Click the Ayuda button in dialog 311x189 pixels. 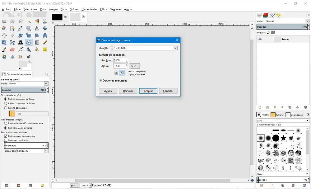pos(108,91)
